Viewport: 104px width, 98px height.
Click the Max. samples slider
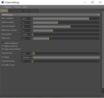tap(66, 18)
